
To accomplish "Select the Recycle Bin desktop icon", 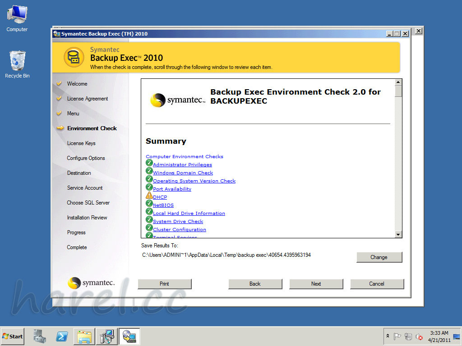I will coord(17,64).
